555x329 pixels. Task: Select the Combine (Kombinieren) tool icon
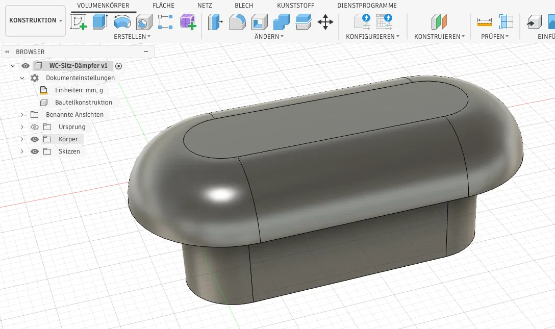282,22
